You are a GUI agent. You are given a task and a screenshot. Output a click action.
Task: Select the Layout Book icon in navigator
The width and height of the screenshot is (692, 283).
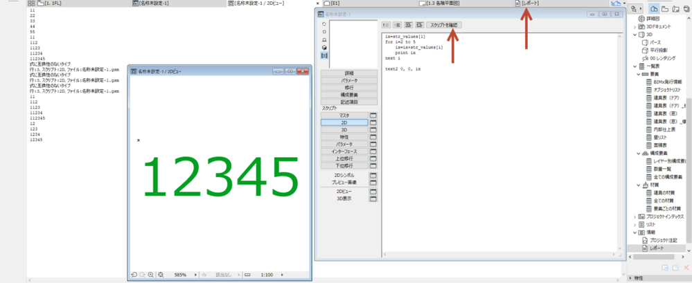675,9
